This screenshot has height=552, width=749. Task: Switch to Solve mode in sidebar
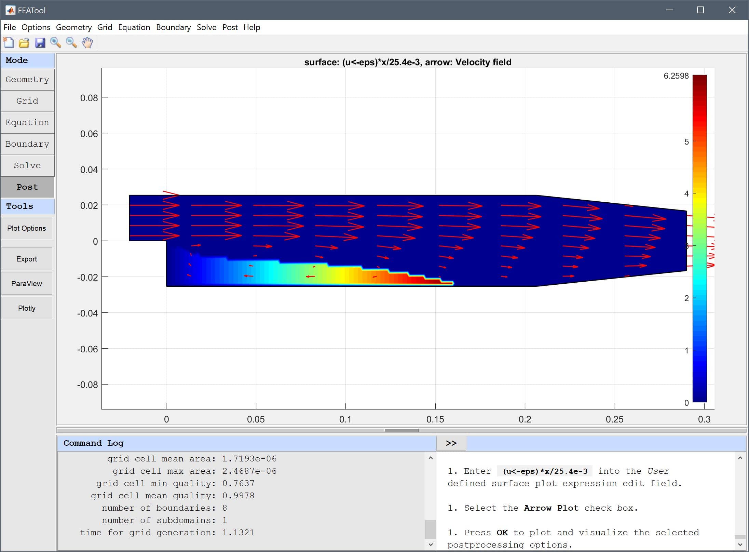(27, 165)
